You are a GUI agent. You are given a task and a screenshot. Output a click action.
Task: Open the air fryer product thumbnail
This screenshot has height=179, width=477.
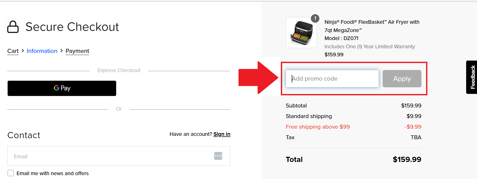301,33
